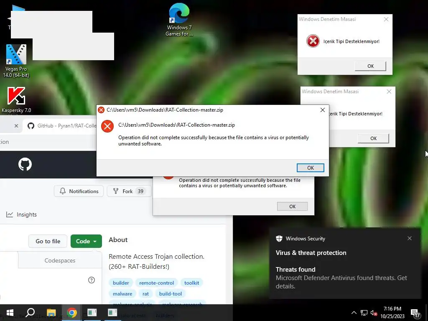Click the Windows Security shield icon in notification
The image size is (428, 321).
tap(279, 239)
